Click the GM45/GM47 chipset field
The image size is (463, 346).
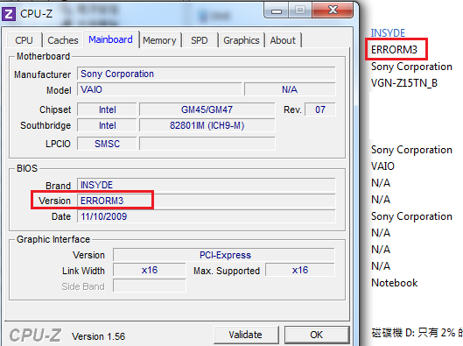(207, 109)
